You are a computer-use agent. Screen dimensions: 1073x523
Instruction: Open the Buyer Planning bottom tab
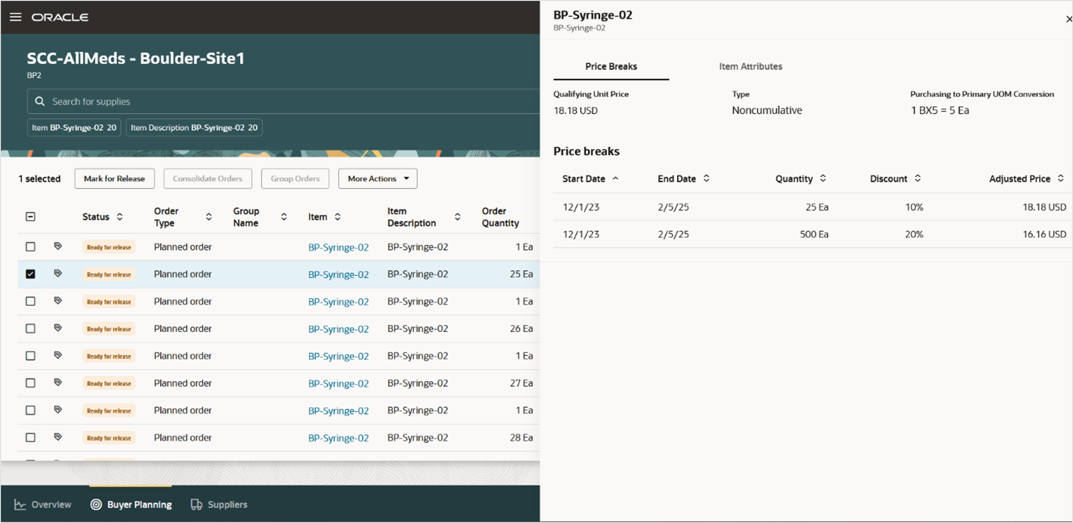click(131, 505)
